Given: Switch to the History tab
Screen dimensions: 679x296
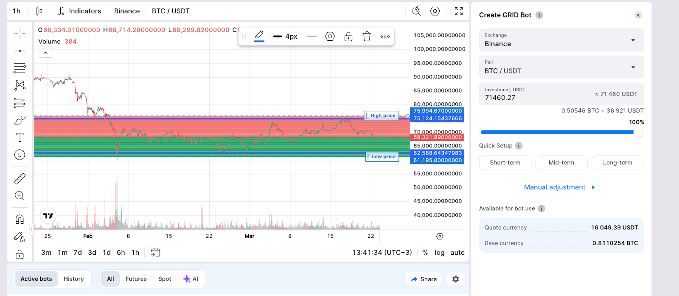Looking at the screenshot, I should (x=74, y=279).
